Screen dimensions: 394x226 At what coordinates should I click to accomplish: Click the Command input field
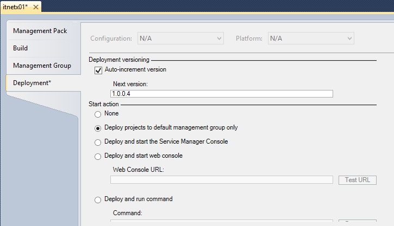pyautogui.click(x=221, y=222)
